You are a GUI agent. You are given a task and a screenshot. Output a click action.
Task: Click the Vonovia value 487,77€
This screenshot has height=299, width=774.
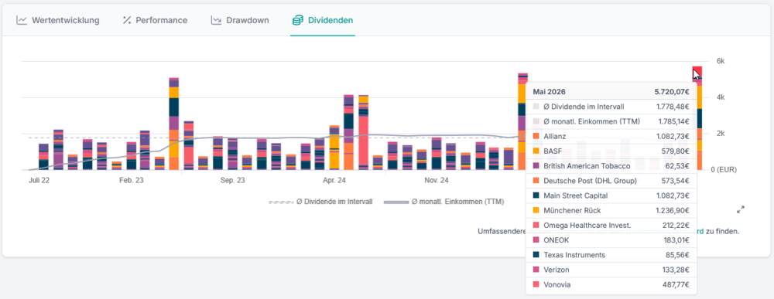click(x=676, y=285)
